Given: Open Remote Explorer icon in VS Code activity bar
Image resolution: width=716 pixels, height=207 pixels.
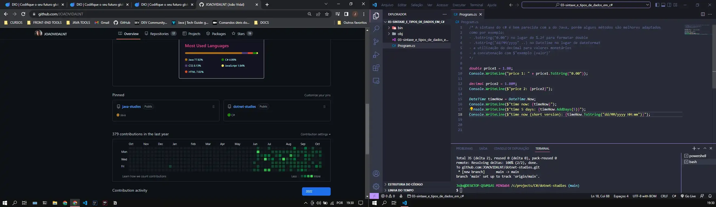Looking at the screenshot, I should 376,81.
